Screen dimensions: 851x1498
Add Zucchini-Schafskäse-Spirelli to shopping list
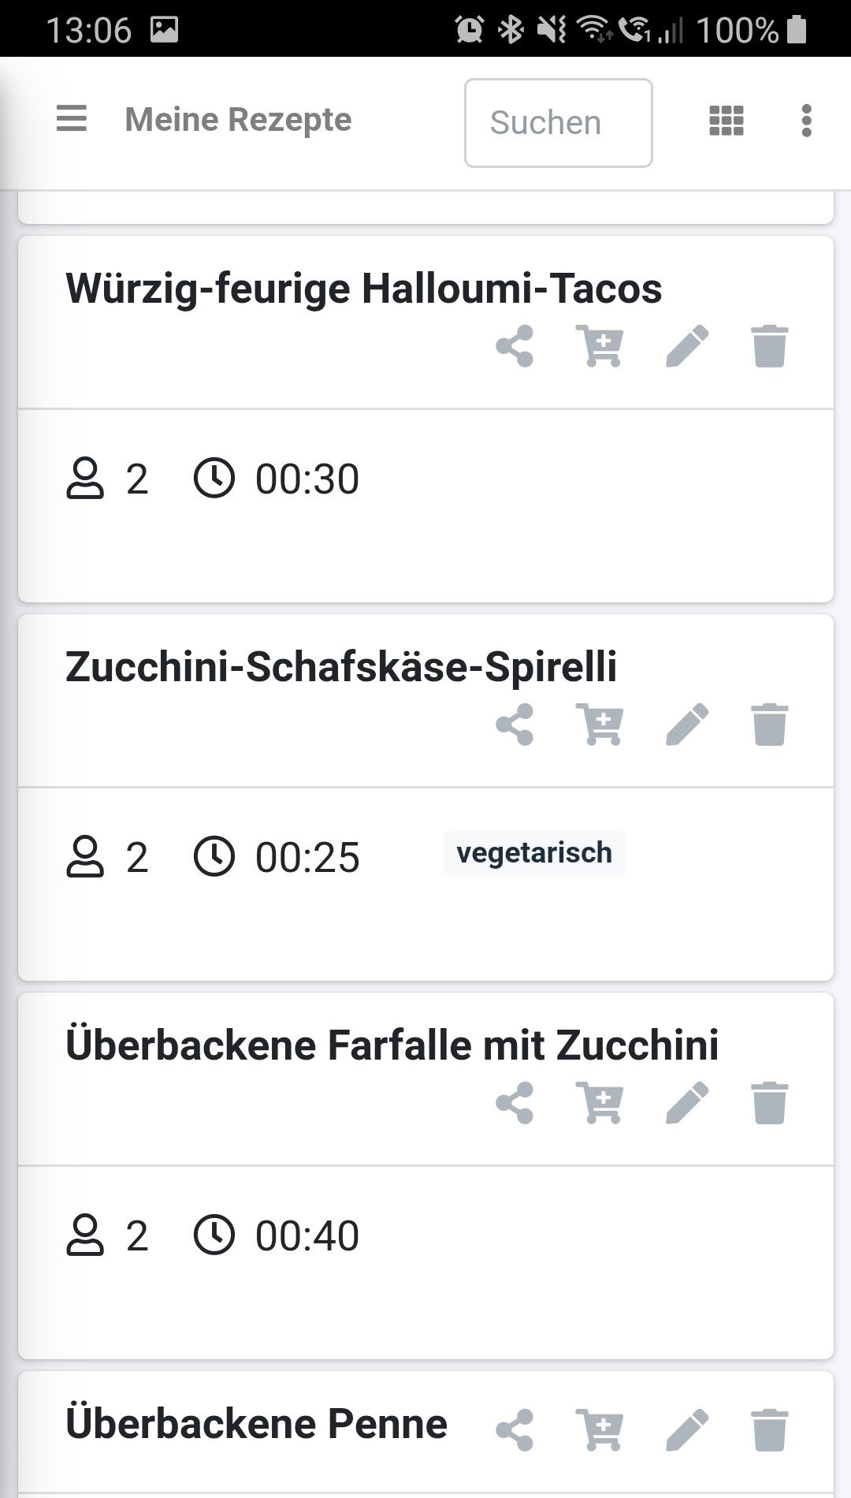pos(600,725)
